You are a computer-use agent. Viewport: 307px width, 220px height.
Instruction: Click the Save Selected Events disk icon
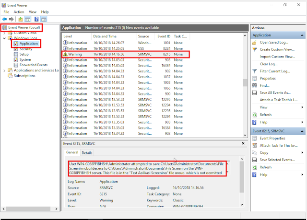[254, 160]
